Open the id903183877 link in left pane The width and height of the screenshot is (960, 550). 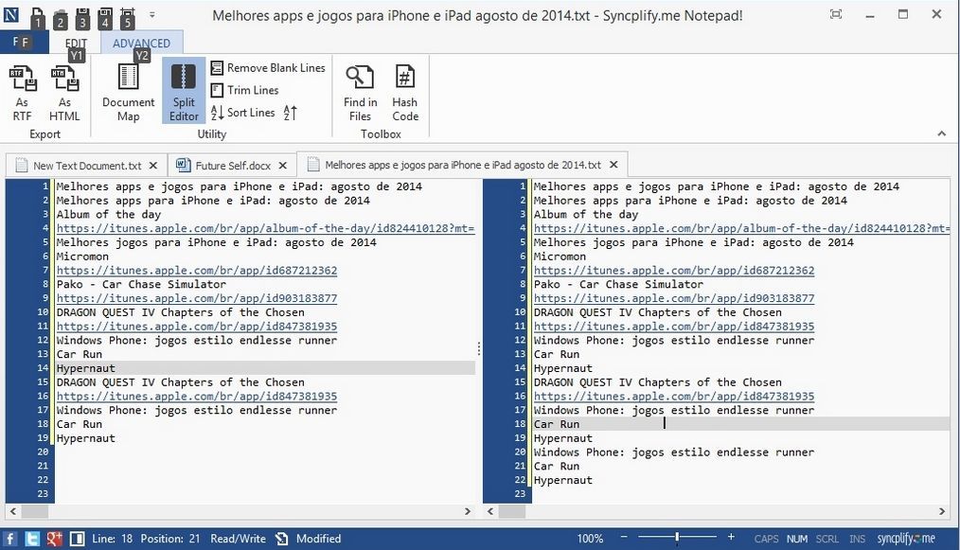coord(197,298)
